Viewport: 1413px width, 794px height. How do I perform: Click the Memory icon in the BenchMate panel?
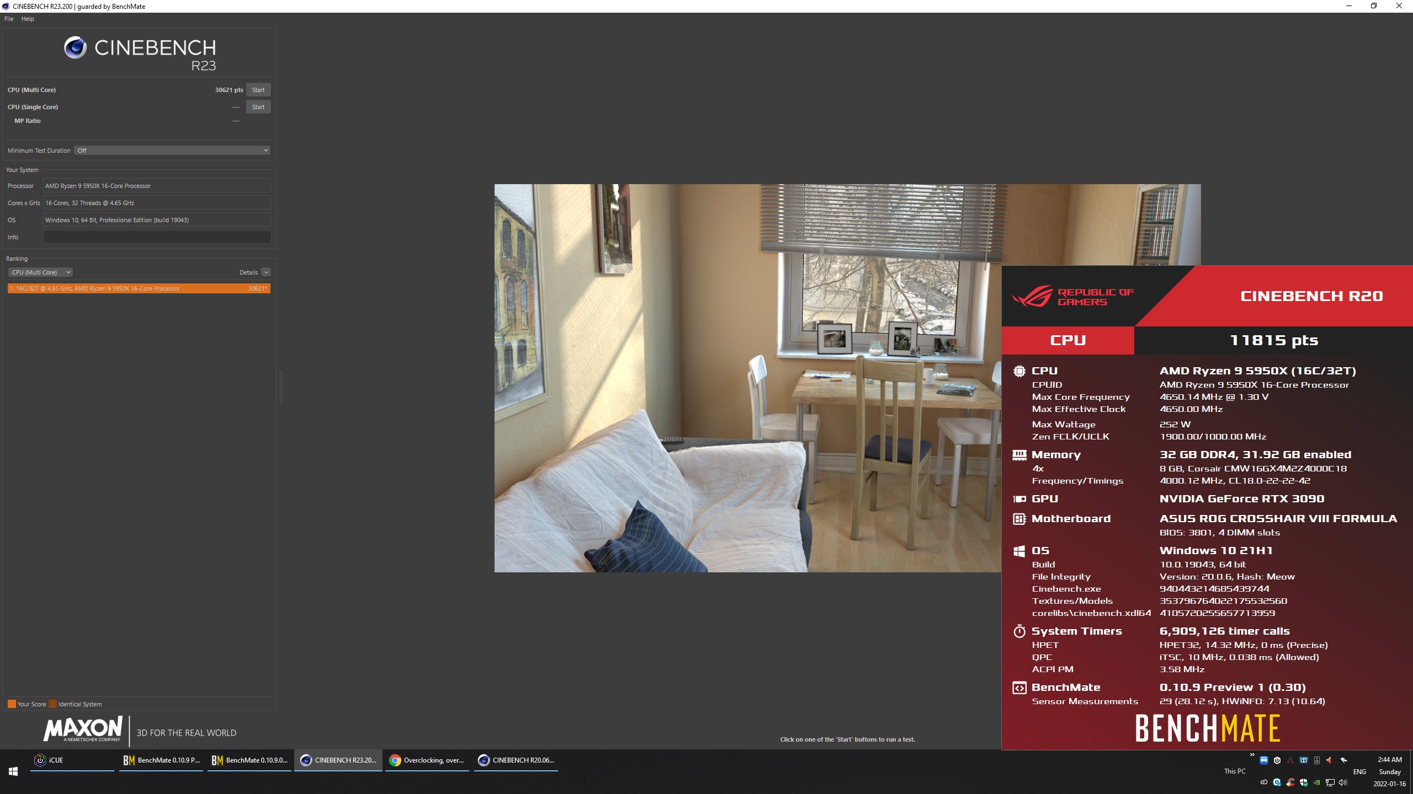(x=1019, y=455)
